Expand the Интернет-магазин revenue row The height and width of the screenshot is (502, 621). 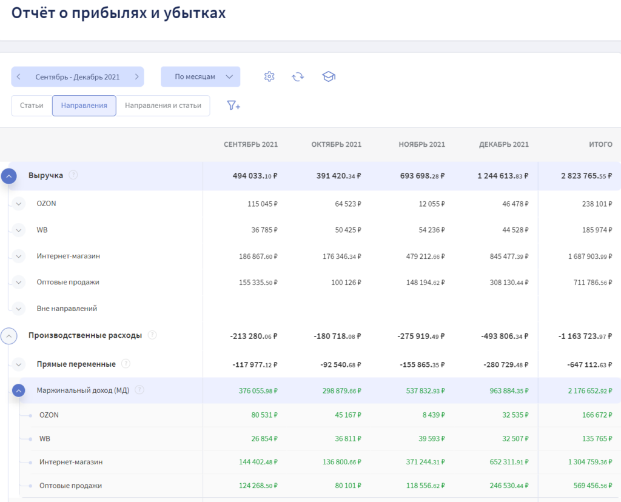(18, 256)
